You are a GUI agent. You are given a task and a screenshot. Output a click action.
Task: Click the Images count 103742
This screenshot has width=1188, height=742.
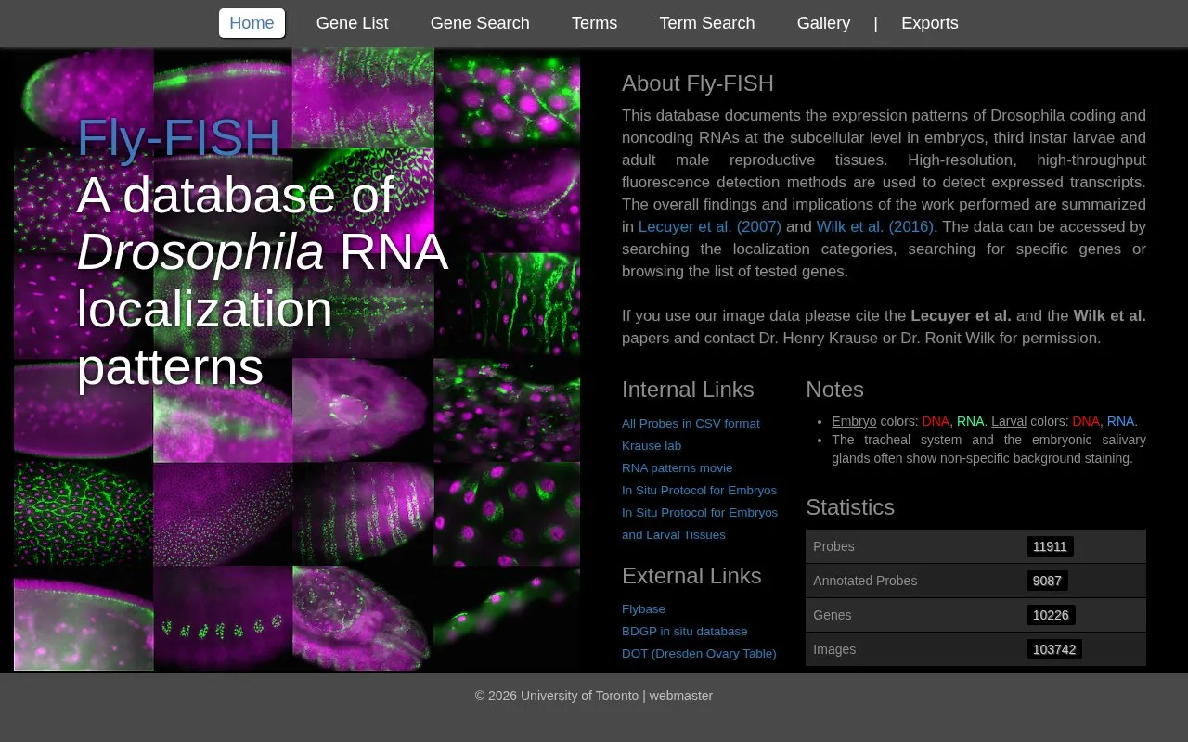coord(1054,649)
